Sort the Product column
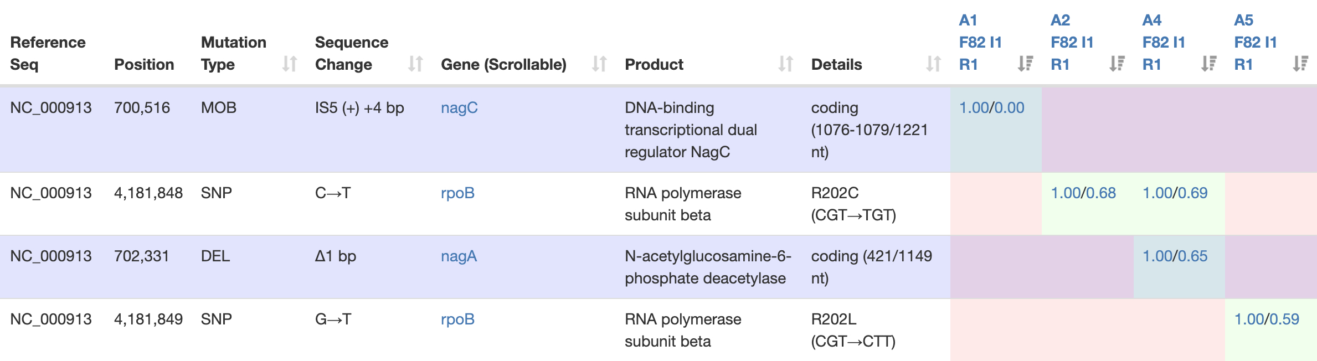This screenshot has width=1317, height=361. click(x=785, y=64)
